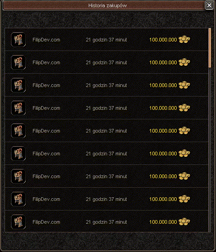Viewport: 216px width, 252px height.
Task: Click the armor icon in fifth row
Action: click(18, 131)
